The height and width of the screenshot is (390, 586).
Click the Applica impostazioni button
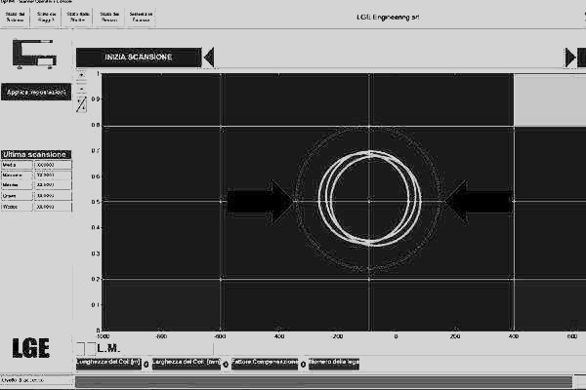36,92
